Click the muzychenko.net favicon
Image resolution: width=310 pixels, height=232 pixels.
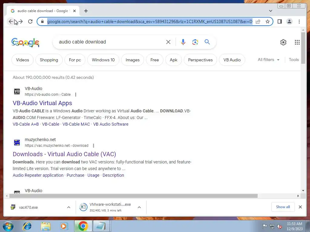tap(17, 143)
